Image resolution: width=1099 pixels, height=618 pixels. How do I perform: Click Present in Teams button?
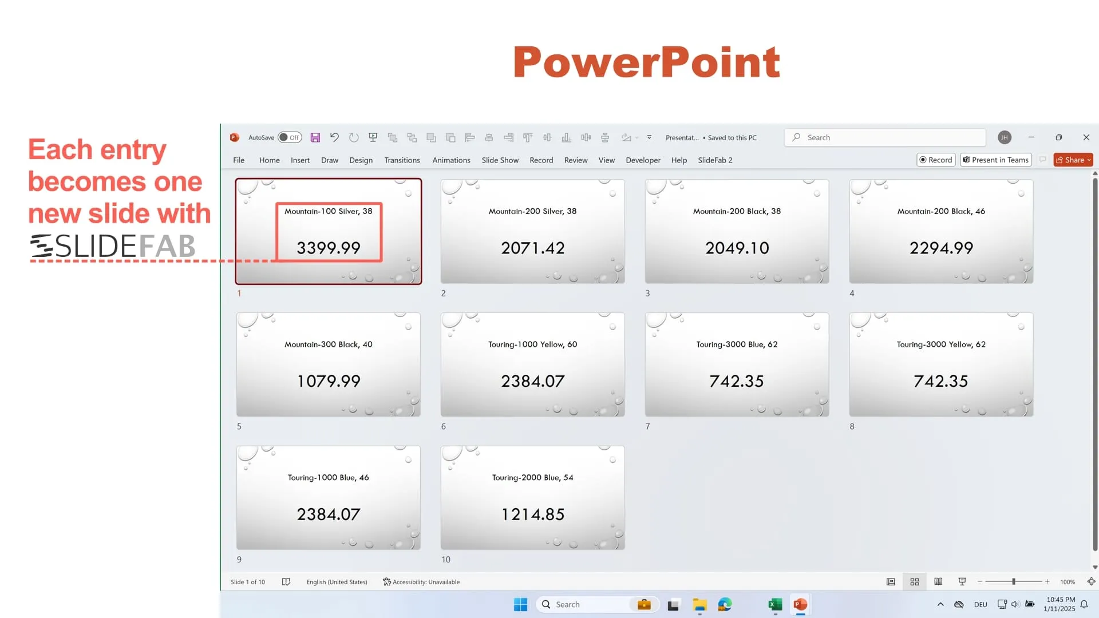[x=996, y=160]
